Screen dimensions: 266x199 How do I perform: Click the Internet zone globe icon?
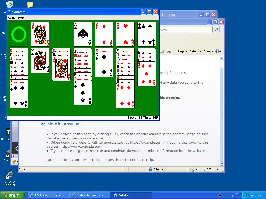click(x=150, y=169)
